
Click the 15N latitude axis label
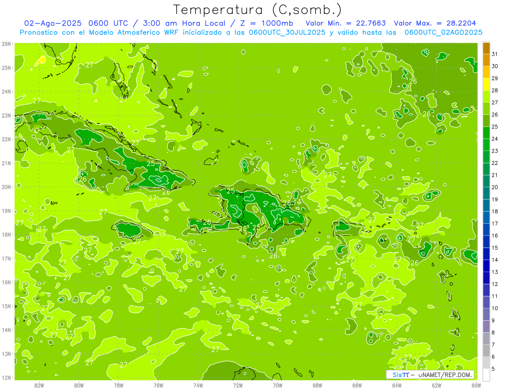tap(6, 306)
